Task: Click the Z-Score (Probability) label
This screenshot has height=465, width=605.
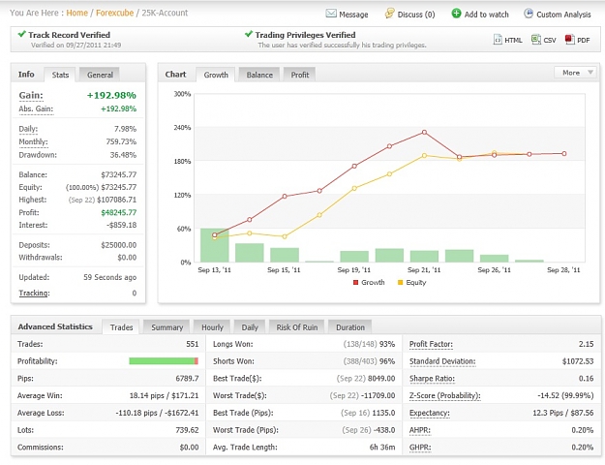Action: pyautogui.click(x=445, y=395)
